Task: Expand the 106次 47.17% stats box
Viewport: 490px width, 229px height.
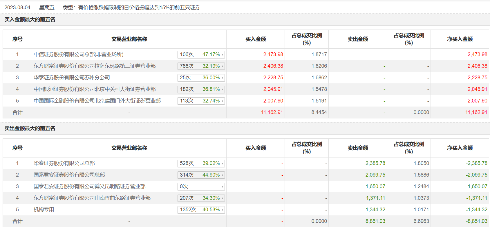Action: click(201, 54)
